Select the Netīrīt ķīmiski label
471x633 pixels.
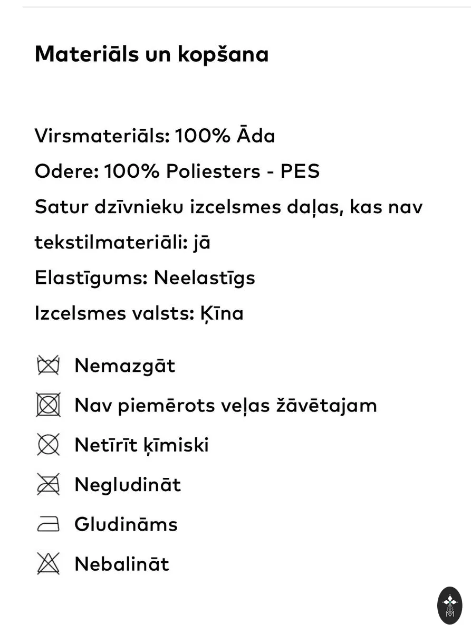[141, 445]
